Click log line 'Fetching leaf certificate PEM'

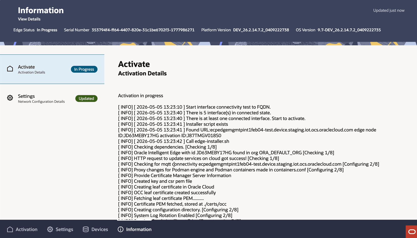161,198
